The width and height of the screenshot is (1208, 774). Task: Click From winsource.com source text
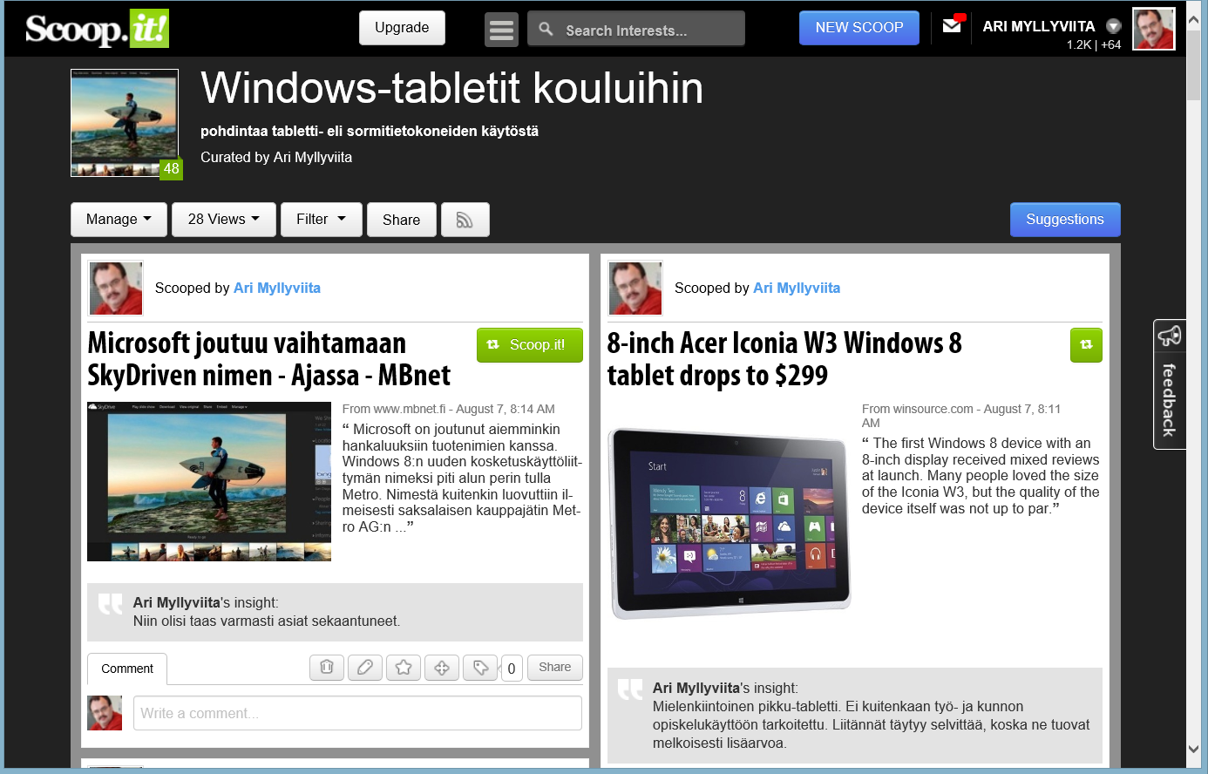(x=917, y=409)
